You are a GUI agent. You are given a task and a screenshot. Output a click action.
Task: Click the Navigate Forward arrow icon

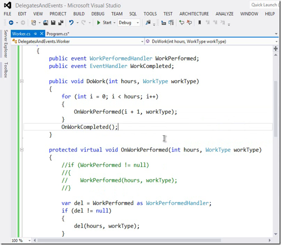tap(23, 23)
